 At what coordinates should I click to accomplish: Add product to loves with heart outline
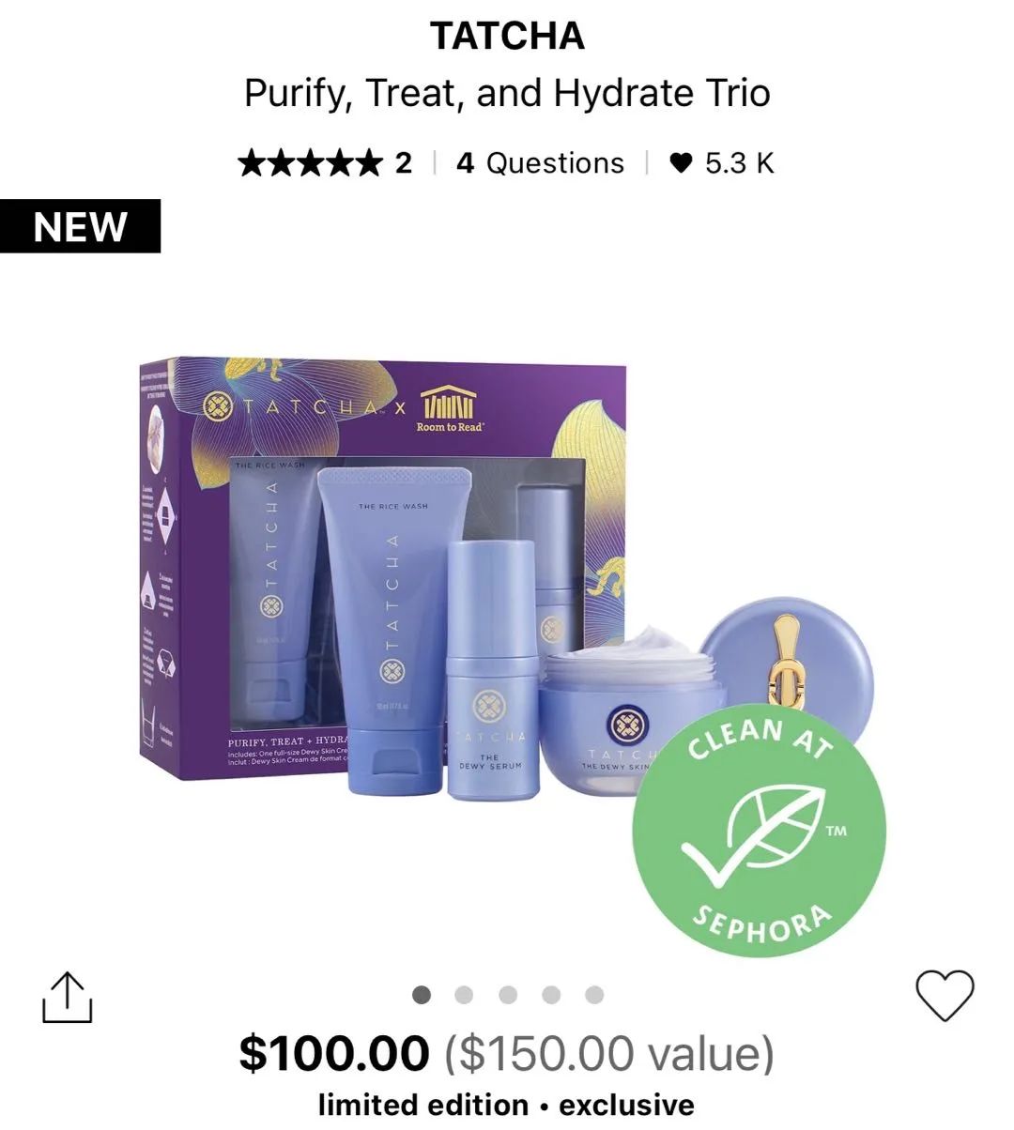pos(945,995)
